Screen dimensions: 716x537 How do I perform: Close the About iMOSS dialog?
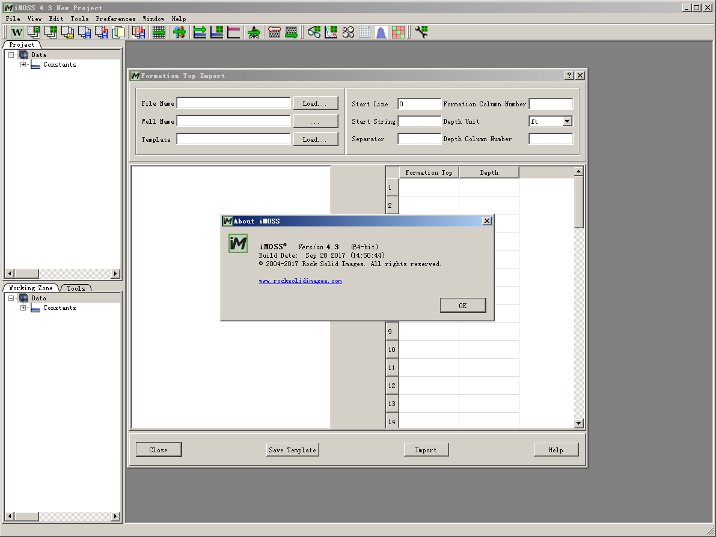487,221
